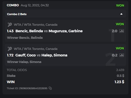Click the green WON status at top

point(120,6)
